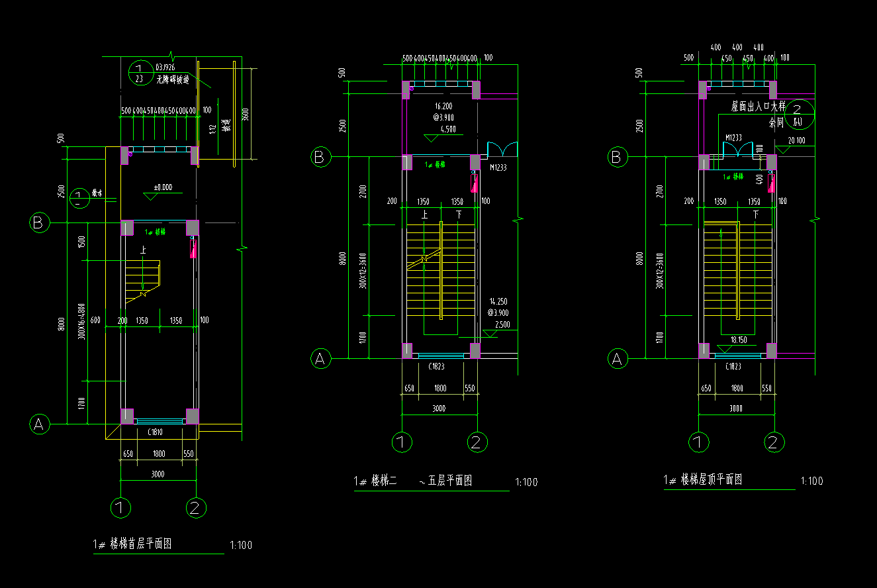877x588 pixels.
Task: Select green 1# 楼梯 label in first-floor plan
Action: pyautogui.click(x=155, y=232)
